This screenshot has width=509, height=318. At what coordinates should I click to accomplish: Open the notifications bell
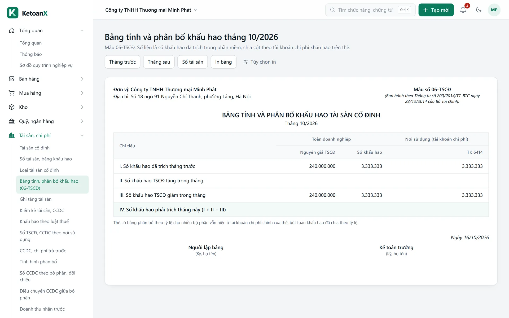(x=463, y=10)
